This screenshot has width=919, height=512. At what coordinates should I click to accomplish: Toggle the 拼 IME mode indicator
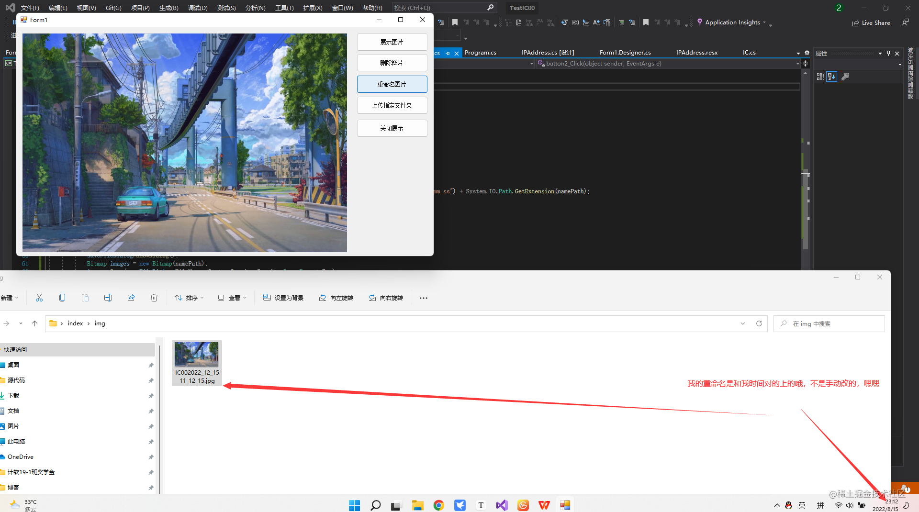click(x=820, y=505)
